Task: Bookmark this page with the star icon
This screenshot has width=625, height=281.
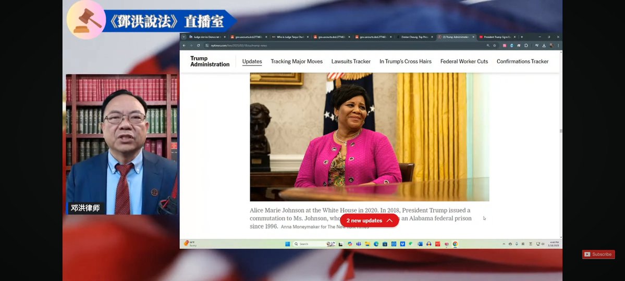Action: coord(495,45)
